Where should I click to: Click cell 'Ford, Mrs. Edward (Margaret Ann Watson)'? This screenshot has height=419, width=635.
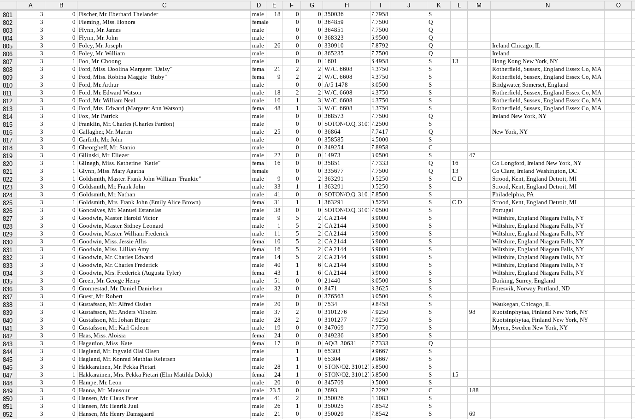pos(164,108)
